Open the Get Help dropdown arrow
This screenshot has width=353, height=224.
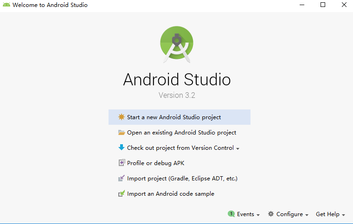[x=343, y=215]
